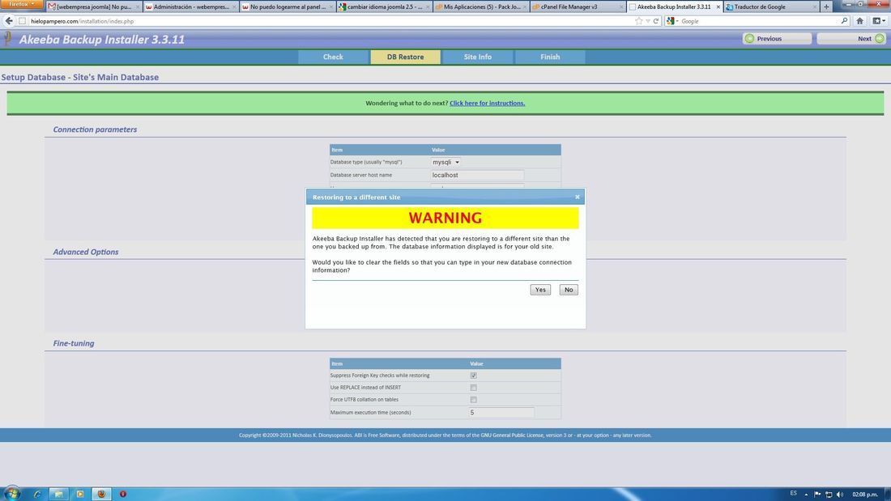Open the Windows Start menu
The width and height of the screenshot is (891, 501).
pos(12,493)
